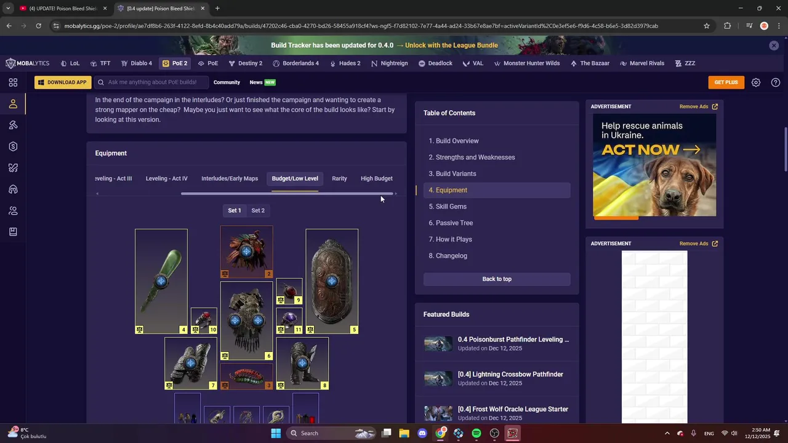Go to Monster Hunter Wilds section
This screenshot has height=443, width=788.
[527, 63]
